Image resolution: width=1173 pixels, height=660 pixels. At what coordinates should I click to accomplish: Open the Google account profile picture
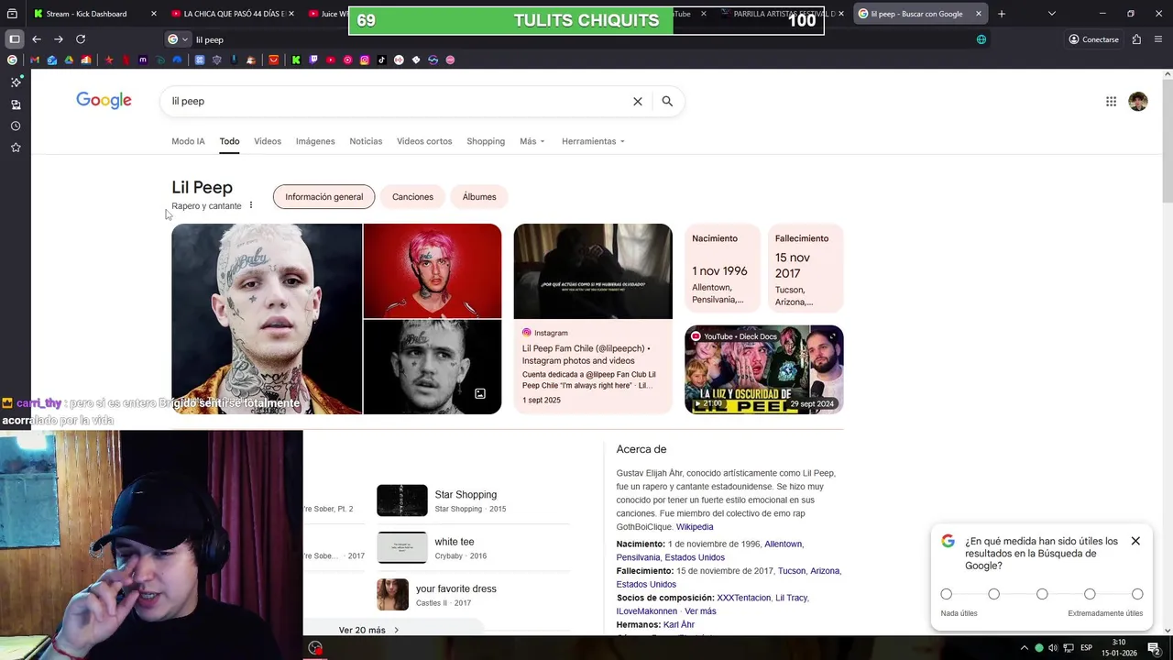pos(1138,102)
